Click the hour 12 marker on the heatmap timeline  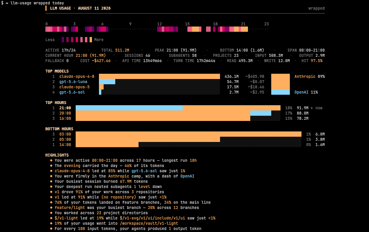[x=159, y=24]
